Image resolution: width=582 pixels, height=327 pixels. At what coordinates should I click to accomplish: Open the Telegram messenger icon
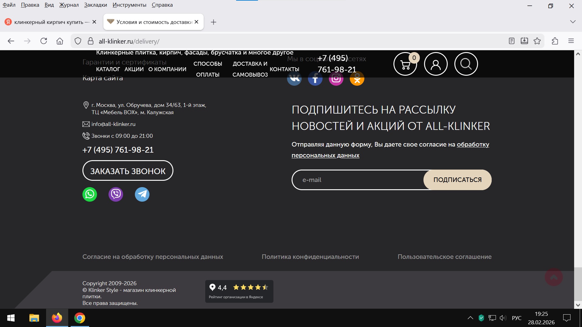142,194
